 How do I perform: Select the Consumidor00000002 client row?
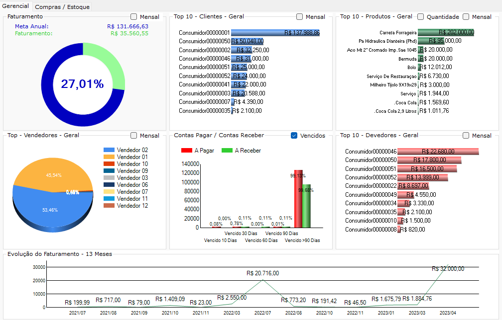point(224,50)
